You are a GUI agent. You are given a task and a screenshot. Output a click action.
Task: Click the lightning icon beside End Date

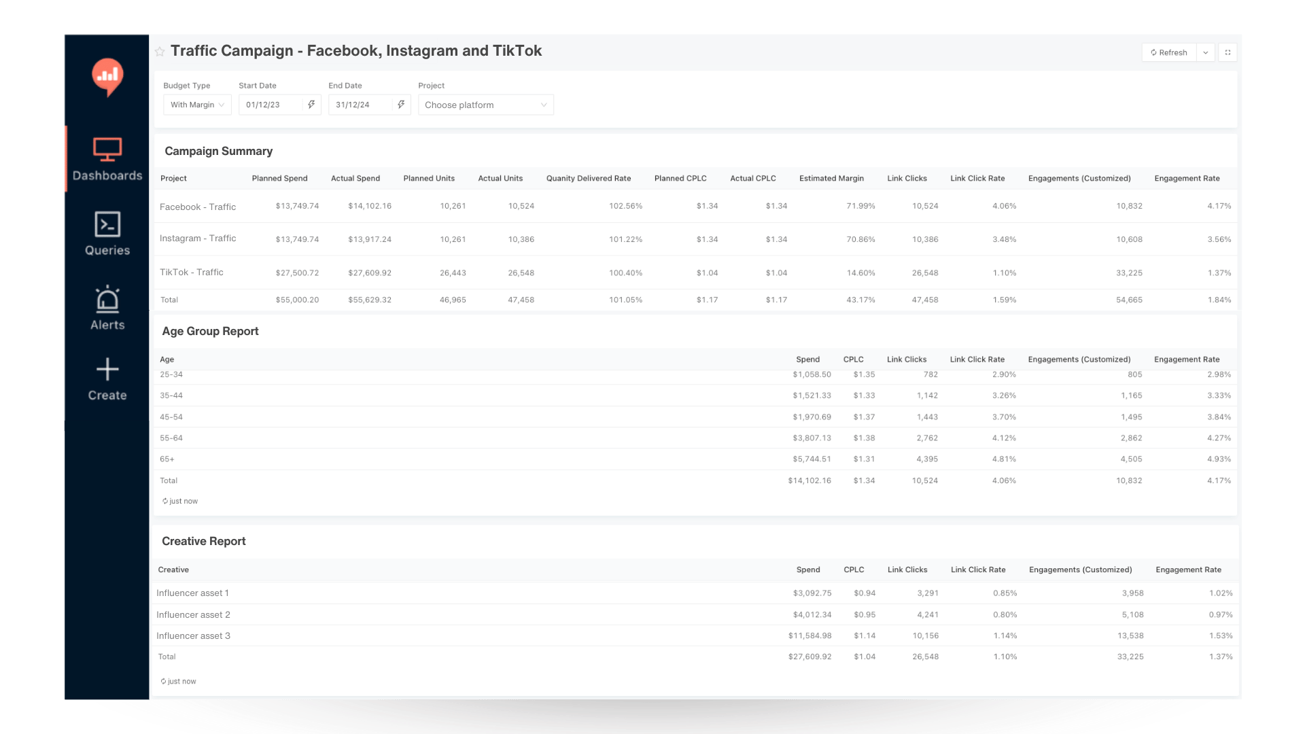pyautogui.click(x=401, y=105)
